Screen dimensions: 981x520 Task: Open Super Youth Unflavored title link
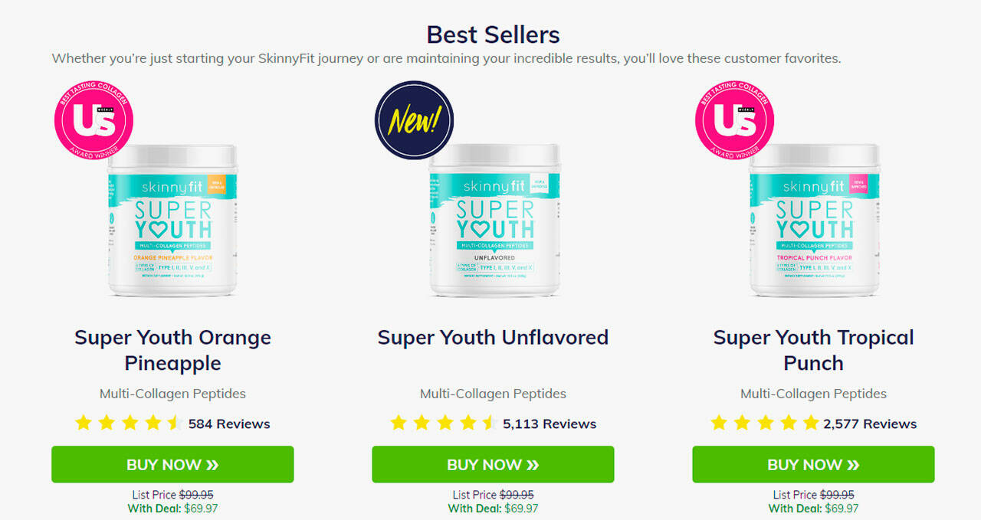[x=493, y=338]
